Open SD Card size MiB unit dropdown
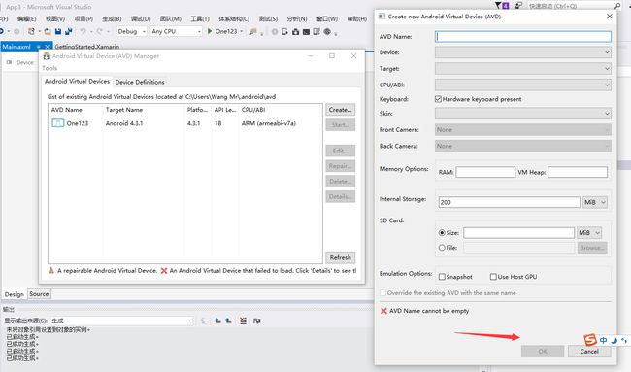Viewport: 631px width, 372px height. [589, 233]
